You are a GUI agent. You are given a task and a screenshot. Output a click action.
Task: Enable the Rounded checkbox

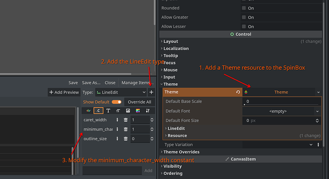[x=244, y=8]
